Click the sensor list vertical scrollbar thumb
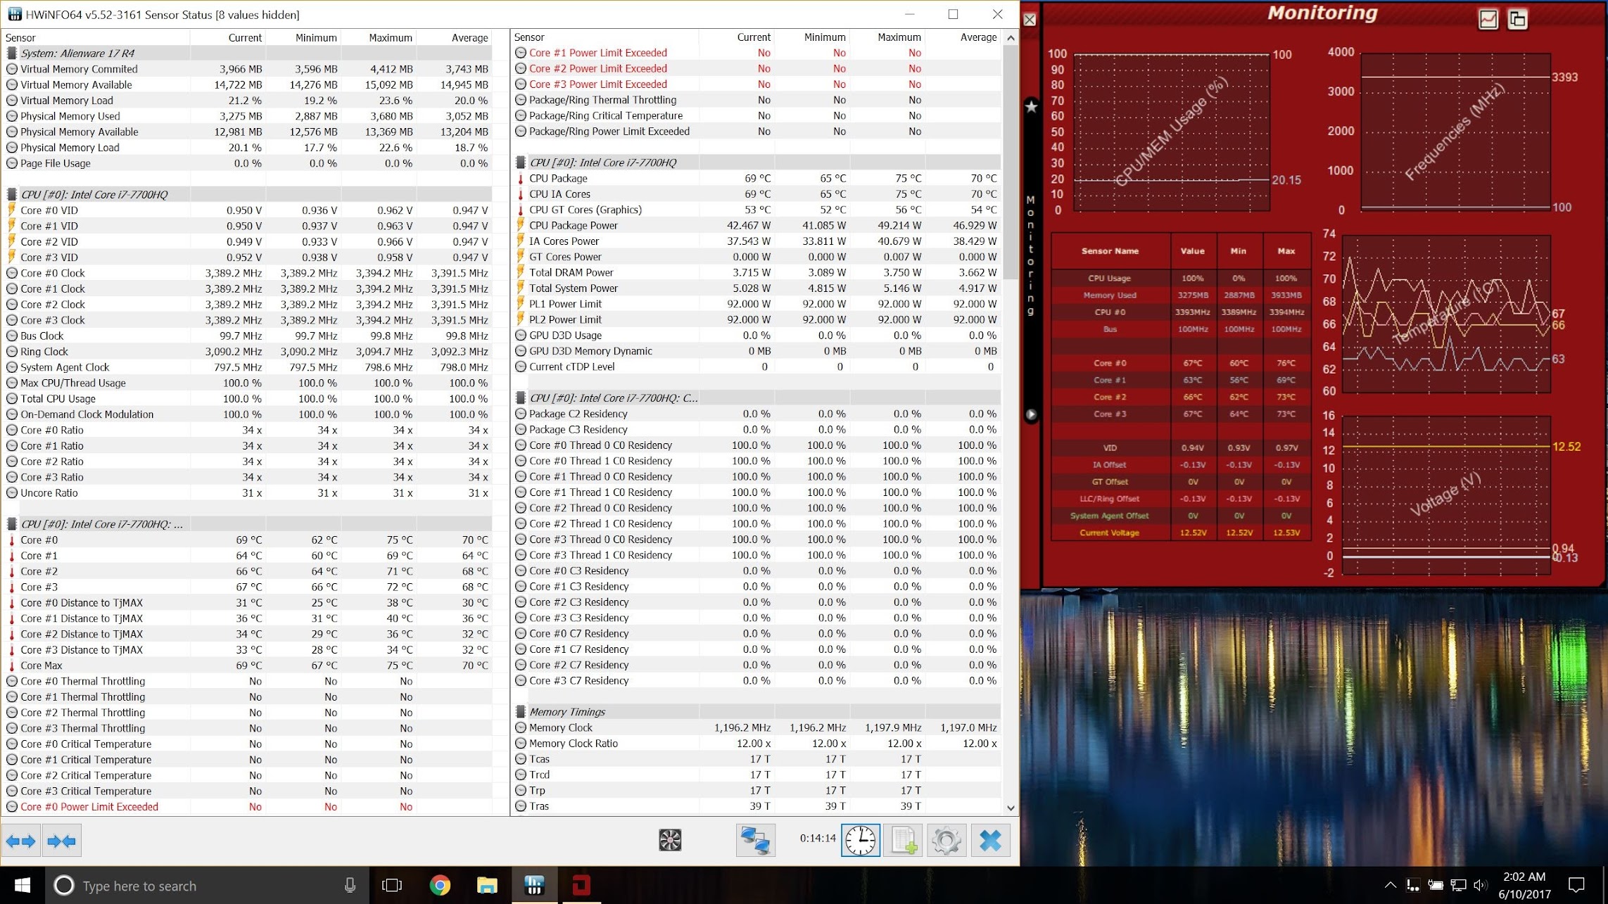Image resolution: width=1608 pixels, height=904 pixels. [1011, 162]
